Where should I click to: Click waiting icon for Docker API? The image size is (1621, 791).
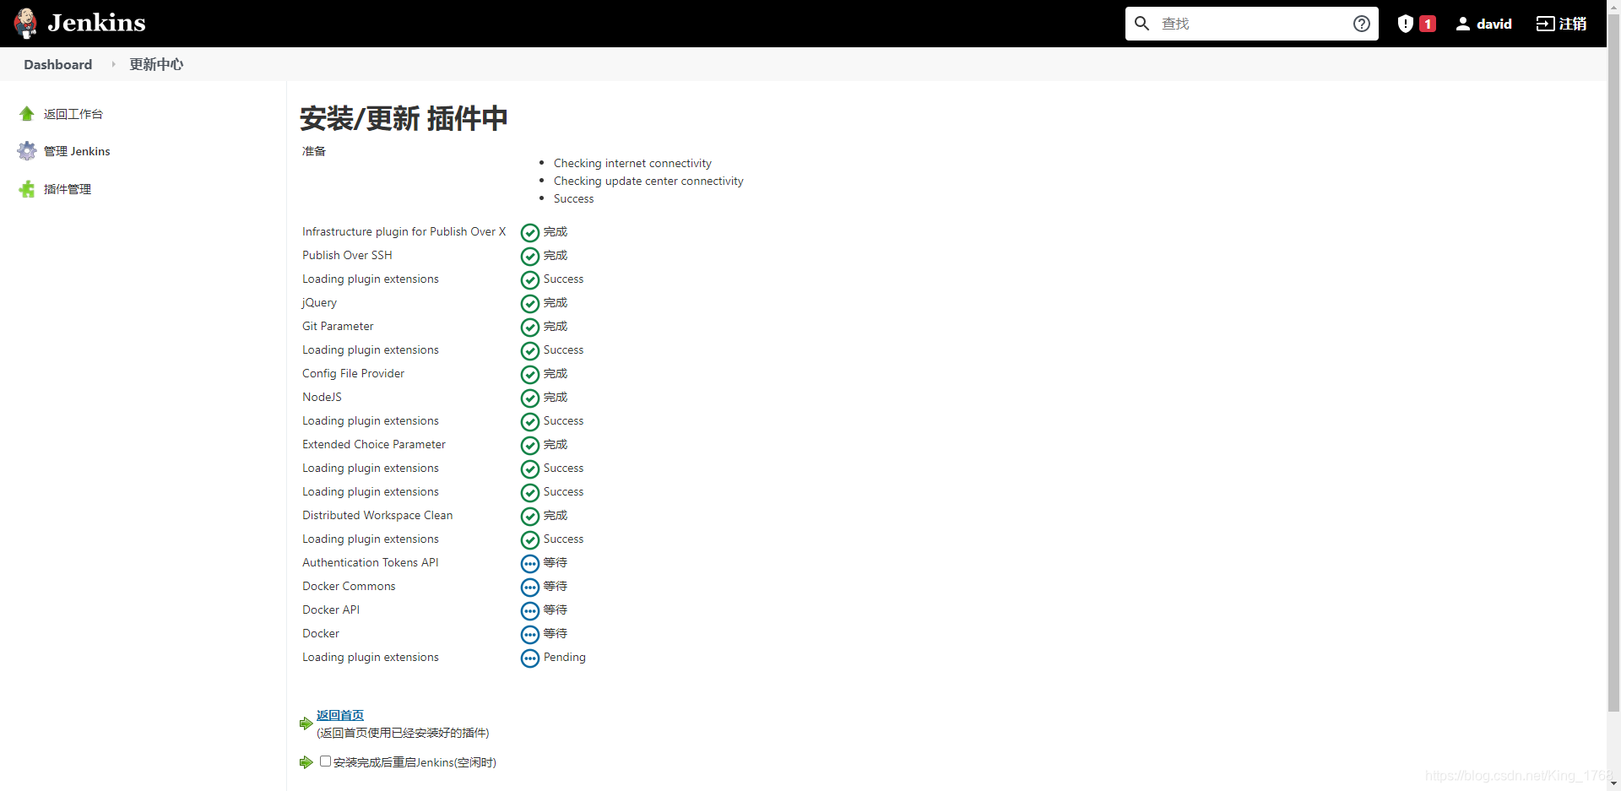pyautogui.click(x=530, y=610)
